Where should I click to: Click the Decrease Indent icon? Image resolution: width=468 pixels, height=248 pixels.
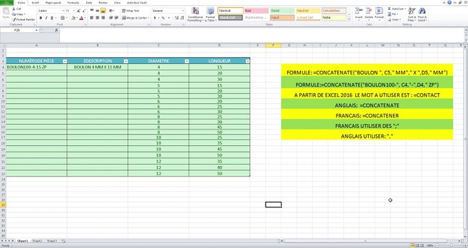(111, 18)
